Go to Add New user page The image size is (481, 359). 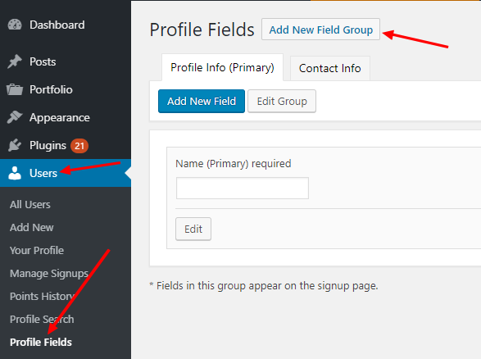click(32, 228)
